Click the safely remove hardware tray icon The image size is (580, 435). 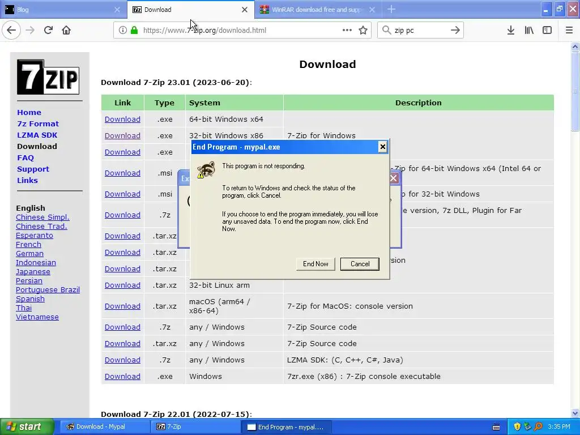(527, 427)
